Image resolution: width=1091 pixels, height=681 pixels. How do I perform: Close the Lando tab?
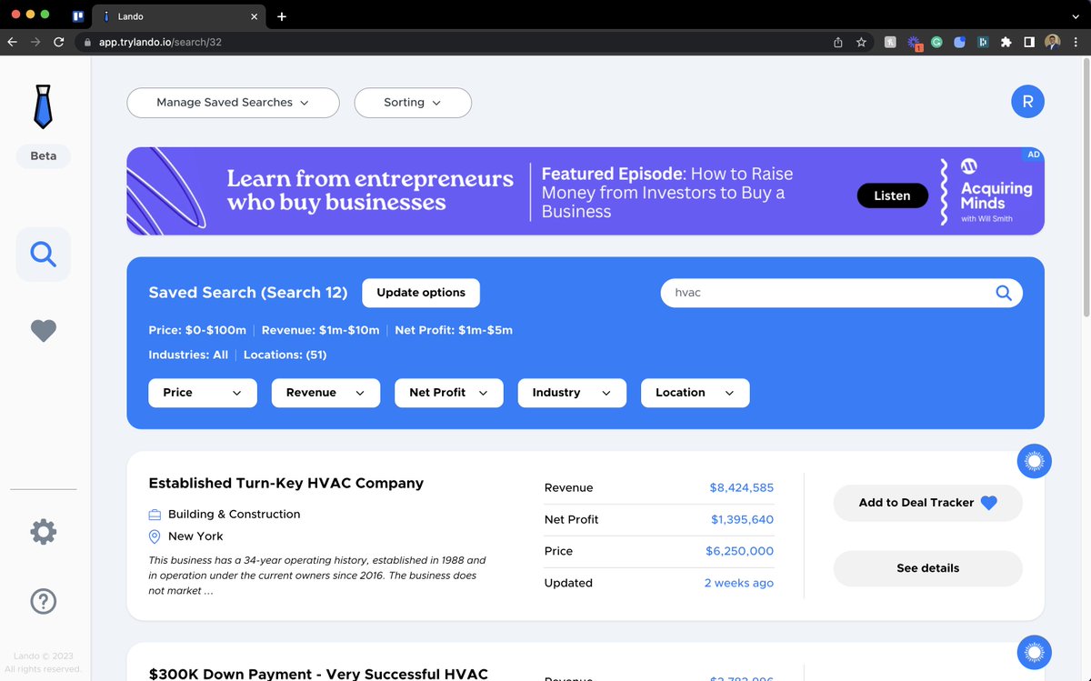coord(254,16)
